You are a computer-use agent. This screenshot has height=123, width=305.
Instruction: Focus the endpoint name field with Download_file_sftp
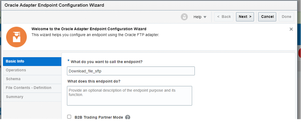coord(131,71)
